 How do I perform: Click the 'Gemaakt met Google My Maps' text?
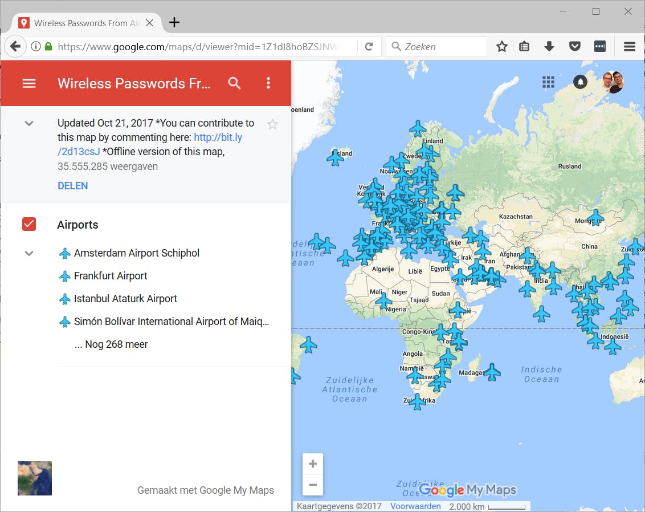[206, 490]
